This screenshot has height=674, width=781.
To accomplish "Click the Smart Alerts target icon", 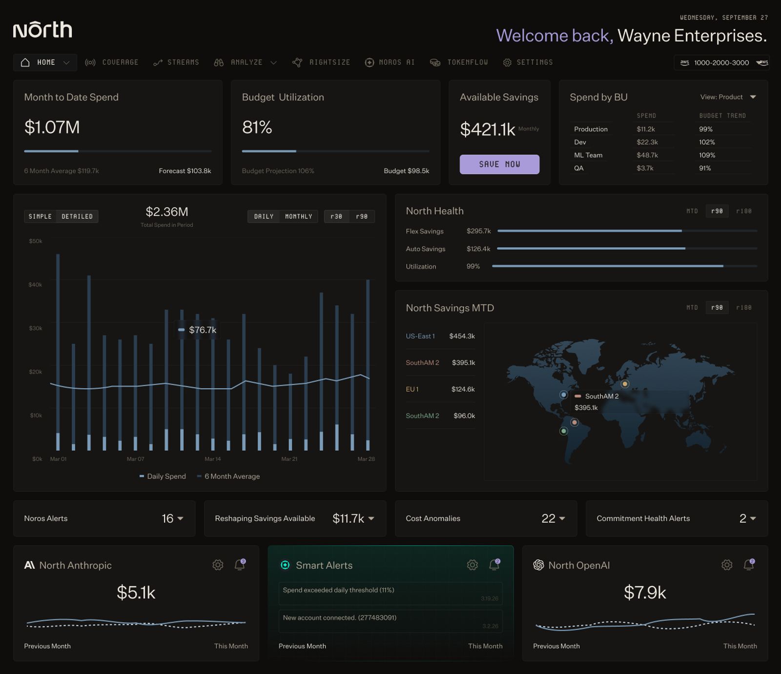I will point(285,565).
